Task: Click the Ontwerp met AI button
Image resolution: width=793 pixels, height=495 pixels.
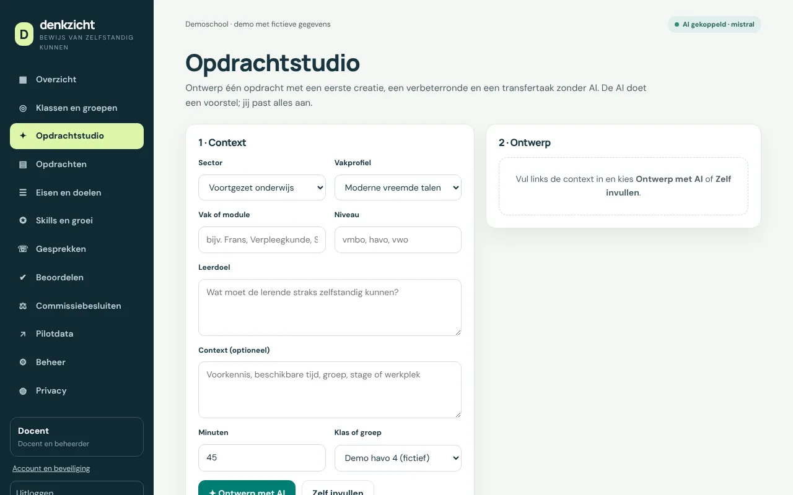Action: click(x=247, y=488)
